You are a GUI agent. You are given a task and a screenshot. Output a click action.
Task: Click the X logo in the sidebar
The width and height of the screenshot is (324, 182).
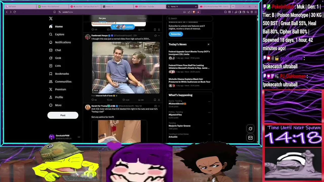51,18
